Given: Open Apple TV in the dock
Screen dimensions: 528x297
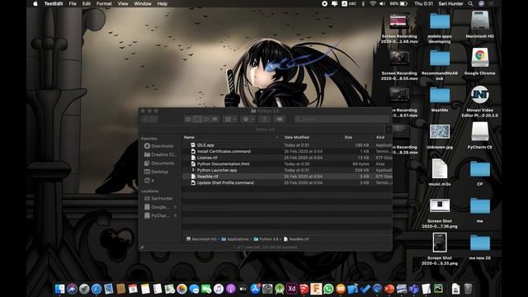Looking at the screenshot, I should 243,289.
